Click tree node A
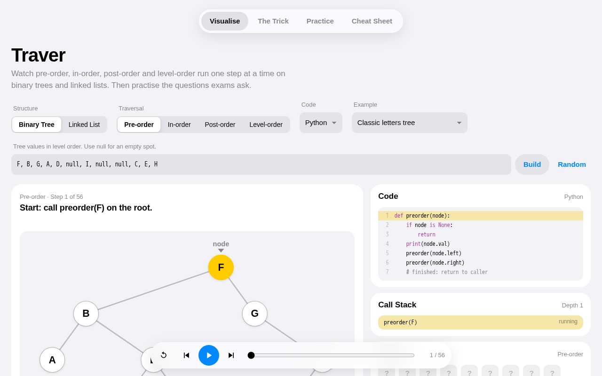 [x=52, y=360]
